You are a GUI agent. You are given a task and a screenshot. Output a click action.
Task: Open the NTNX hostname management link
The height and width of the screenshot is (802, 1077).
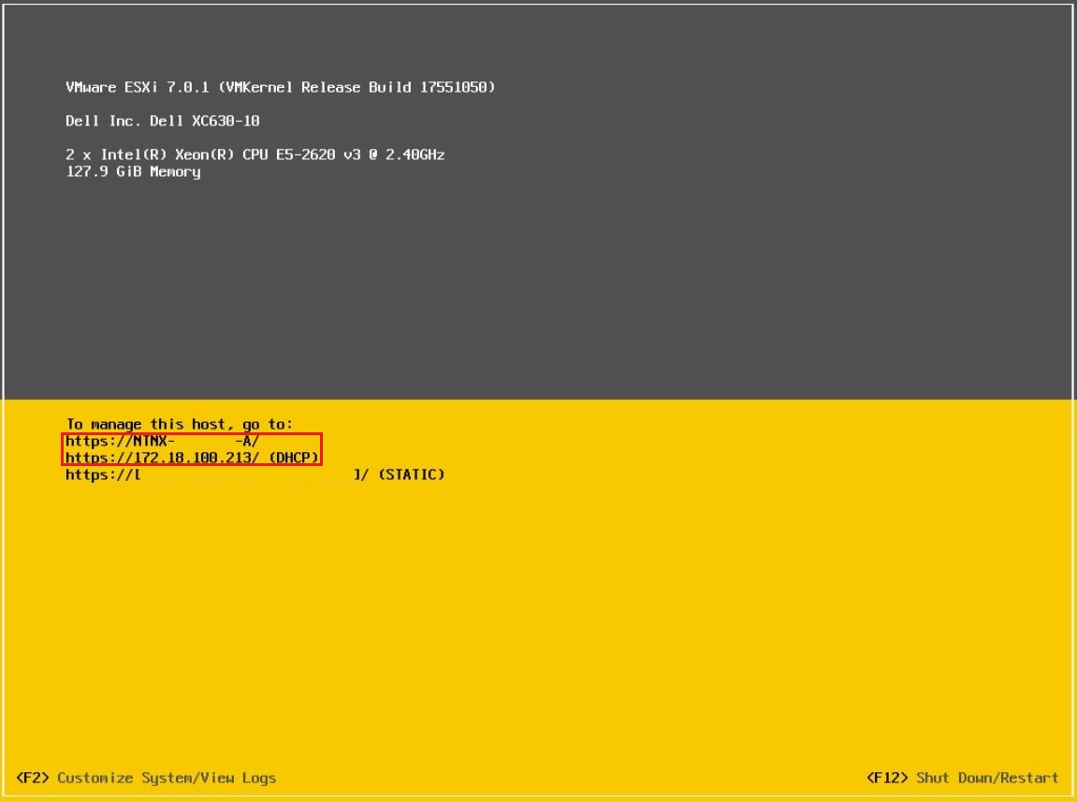click(140, 440)
